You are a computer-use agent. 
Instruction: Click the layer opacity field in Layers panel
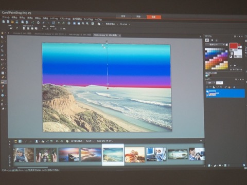click(x=219, y=83)
